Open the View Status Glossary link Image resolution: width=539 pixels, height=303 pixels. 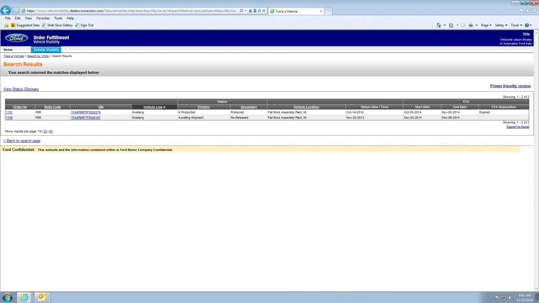[21, 89]
